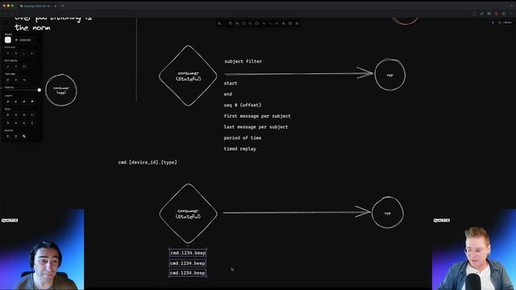Viewport: 516px width, 290px height.
Task: Add a link to selection
Action: (x=24, y=136)
